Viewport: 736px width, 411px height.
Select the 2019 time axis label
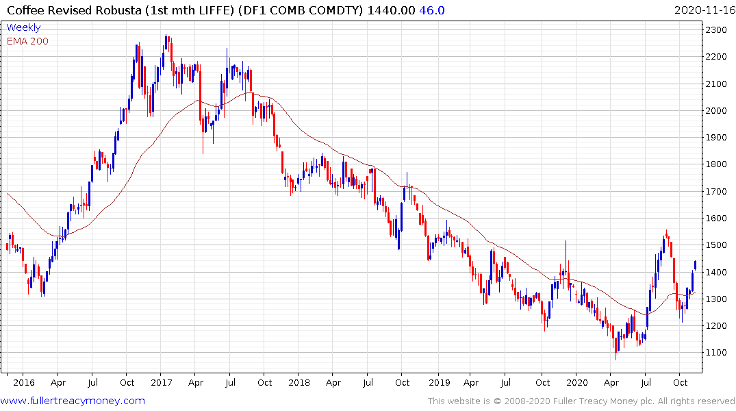(x=440, y=383)
